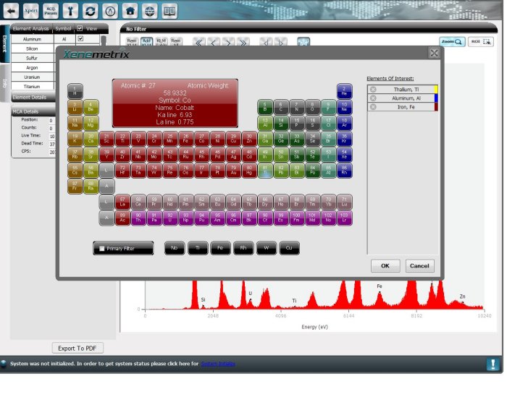The height and width of the screenshot is (405, 507).
Task: Click the alert exclamation icon in status bar
Action: tap(493, 364)
